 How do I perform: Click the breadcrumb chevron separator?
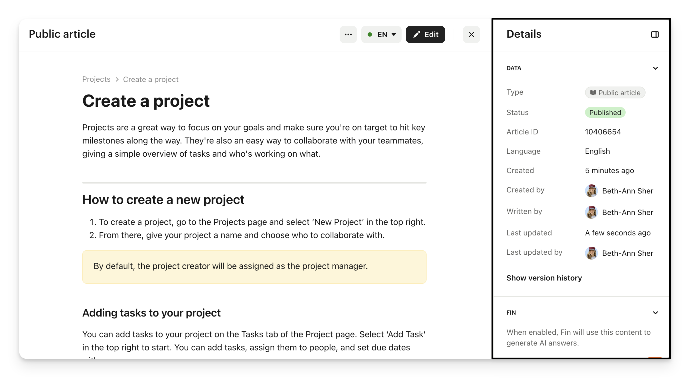[117, 80]
